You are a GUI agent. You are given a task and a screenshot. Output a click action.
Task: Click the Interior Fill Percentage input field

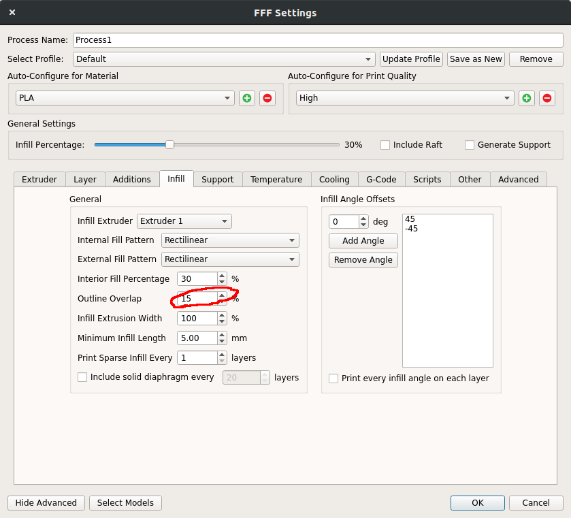[x=197, y=279]
